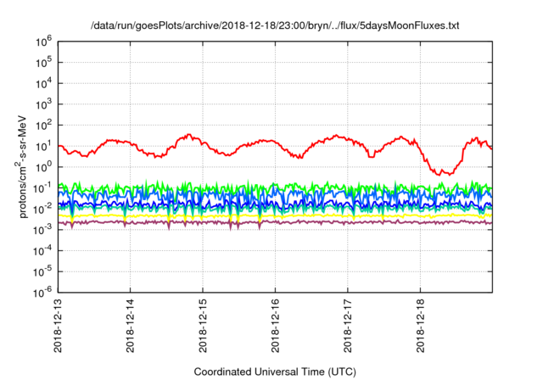Click the 10^5 y-axis tick label
The image size is (543, 380).
43,63
